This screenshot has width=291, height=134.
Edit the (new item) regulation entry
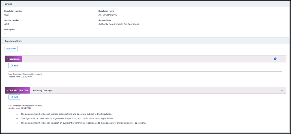pyautogui.click(x=14, y=66)
